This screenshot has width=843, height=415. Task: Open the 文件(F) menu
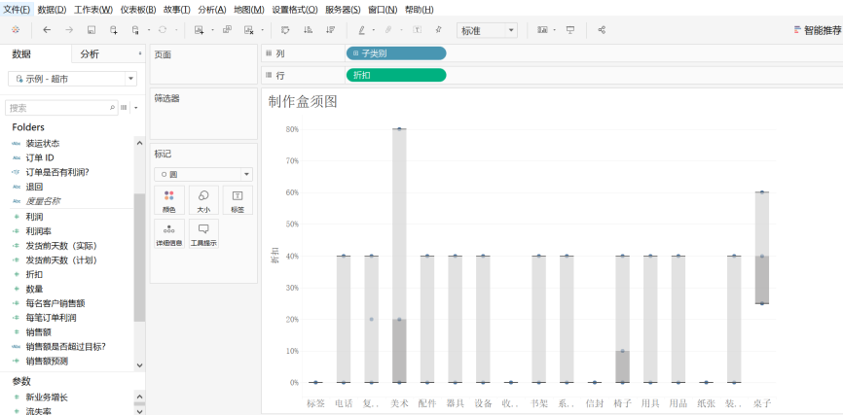pyautogui.click(x=18, y=10)
